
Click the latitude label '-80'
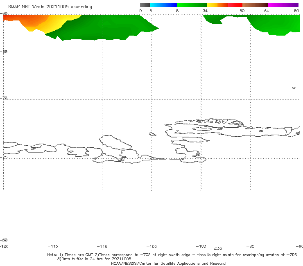(x=4, y=240)
